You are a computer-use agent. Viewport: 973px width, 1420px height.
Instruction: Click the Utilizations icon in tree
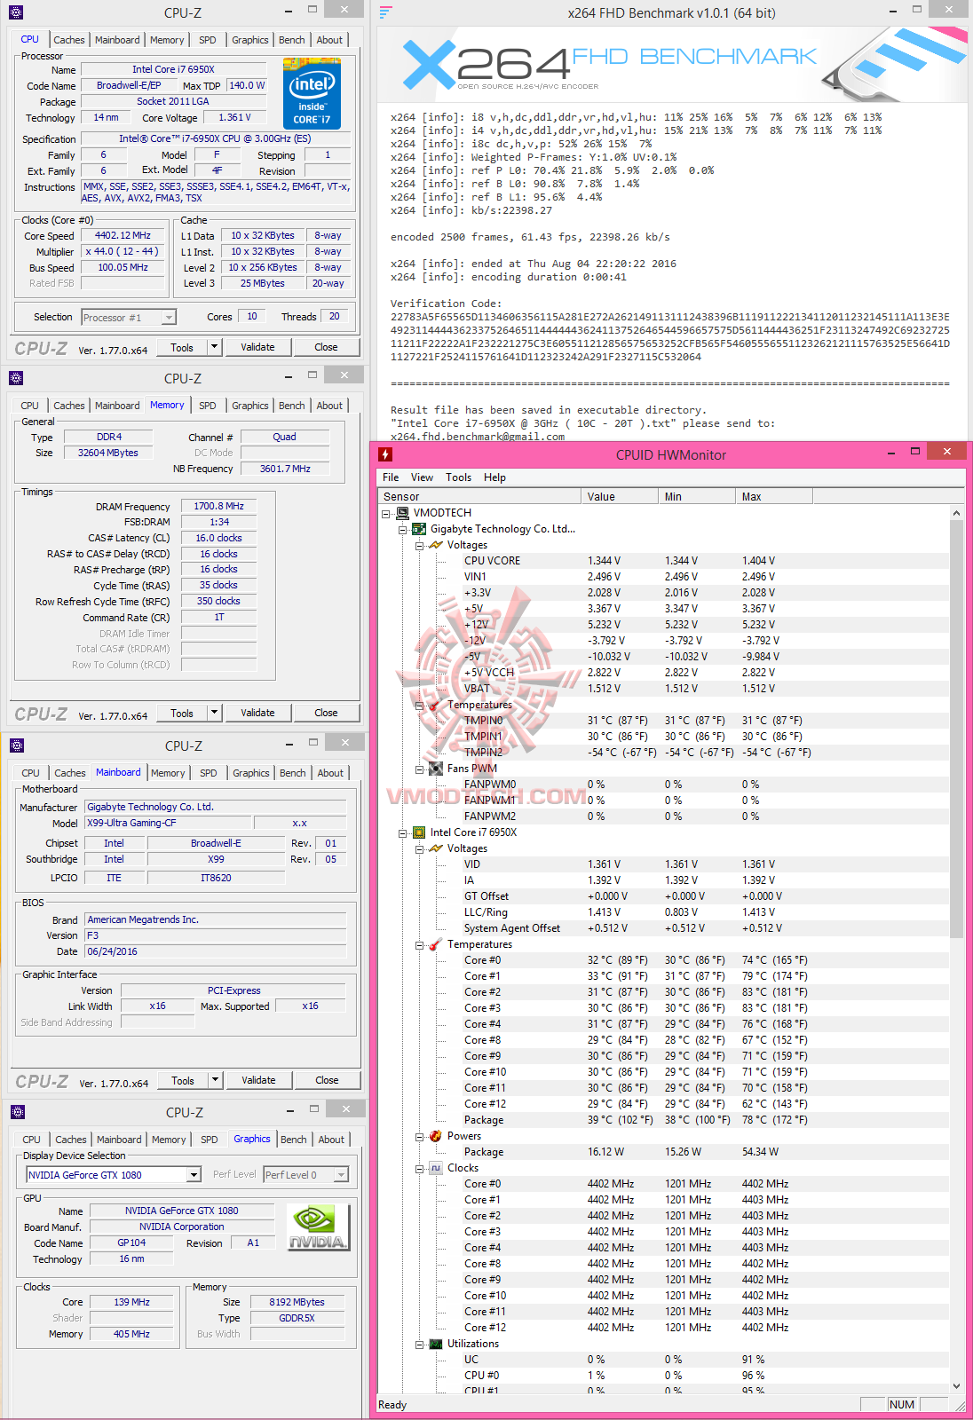coord(436,1344)
